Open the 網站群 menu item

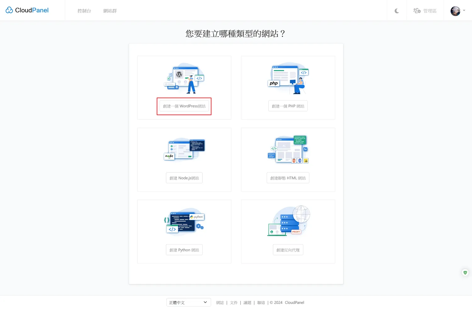tap(110, 11)
